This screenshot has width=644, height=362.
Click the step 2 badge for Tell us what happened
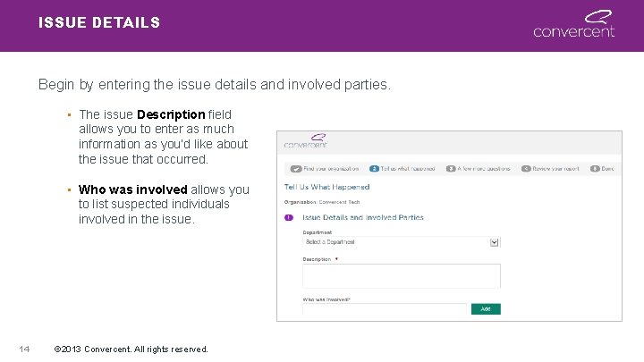(373, 168)
